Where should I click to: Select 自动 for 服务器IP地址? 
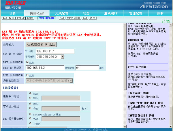pos(30,94)
